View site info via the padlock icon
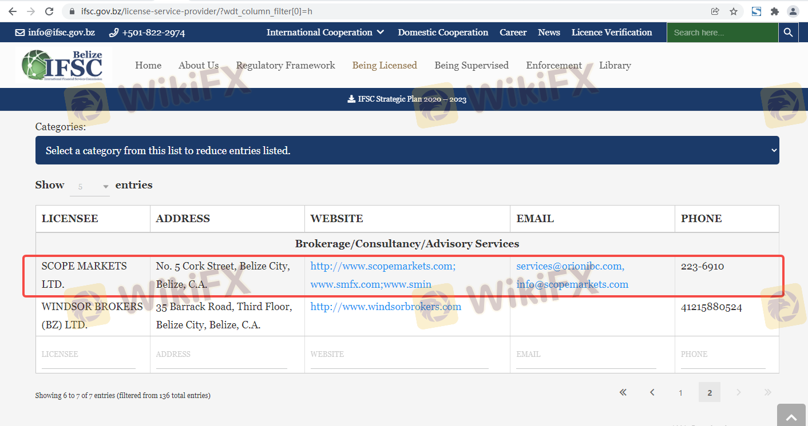 click(72, 11)
